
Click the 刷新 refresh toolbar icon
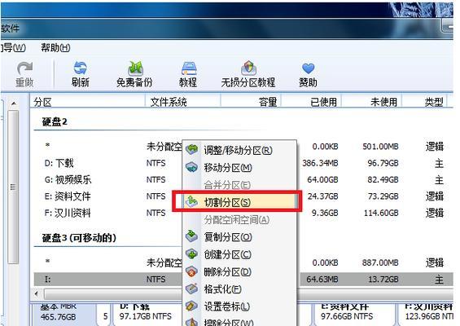tap(80, 74)
